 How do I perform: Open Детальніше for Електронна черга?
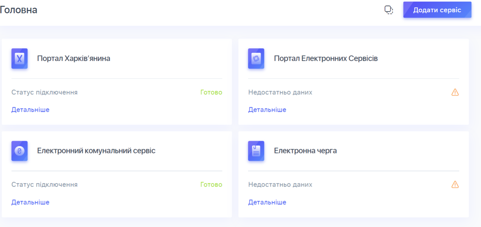click(x=267, y=202)
